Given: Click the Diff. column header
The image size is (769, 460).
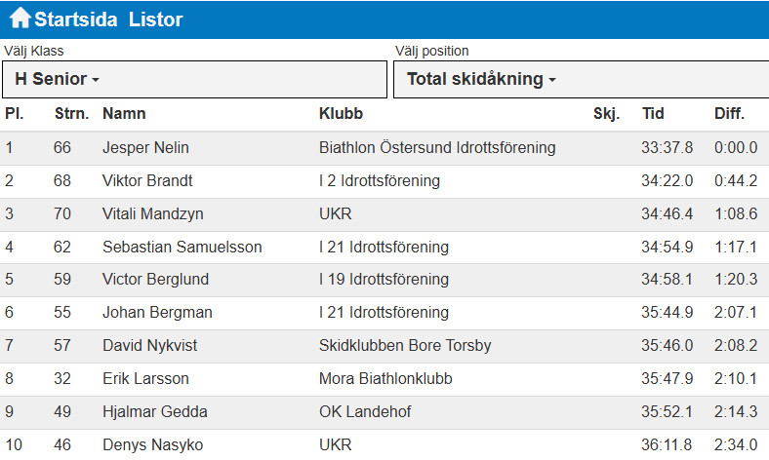Looking at the screenshot, I should [729, 114].
